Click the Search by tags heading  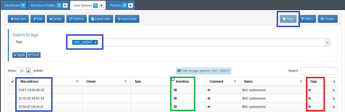25,35
